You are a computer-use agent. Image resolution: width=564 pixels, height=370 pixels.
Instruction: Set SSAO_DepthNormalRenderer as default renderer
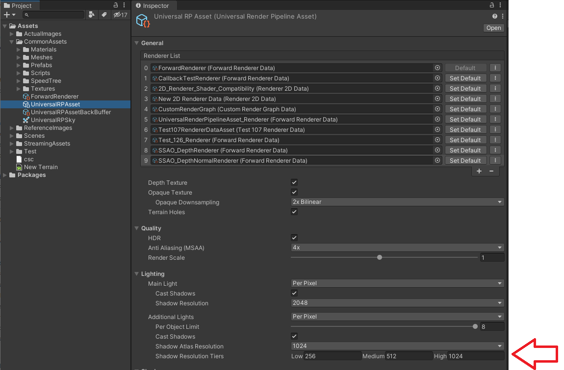pos(465,160)
